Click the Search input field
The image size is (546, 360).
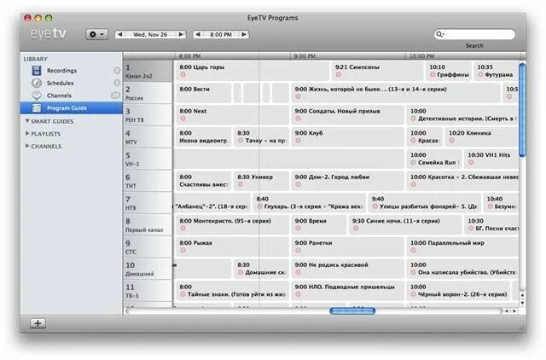pyautogui.click(x=474, y=34)
